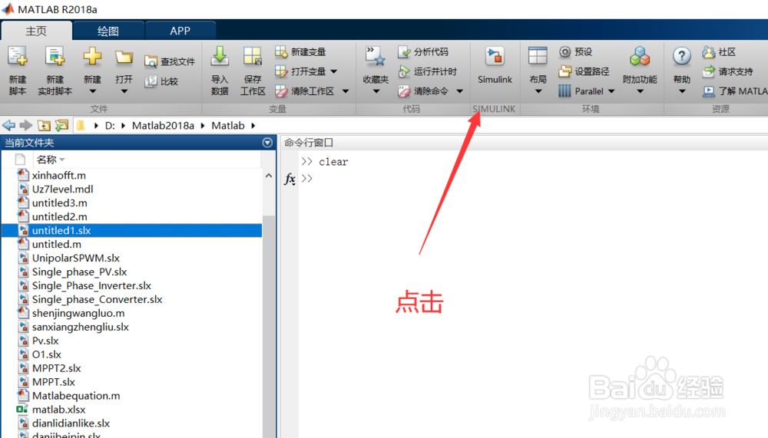Click 查找文件 to find files

(x=170, y=61)
